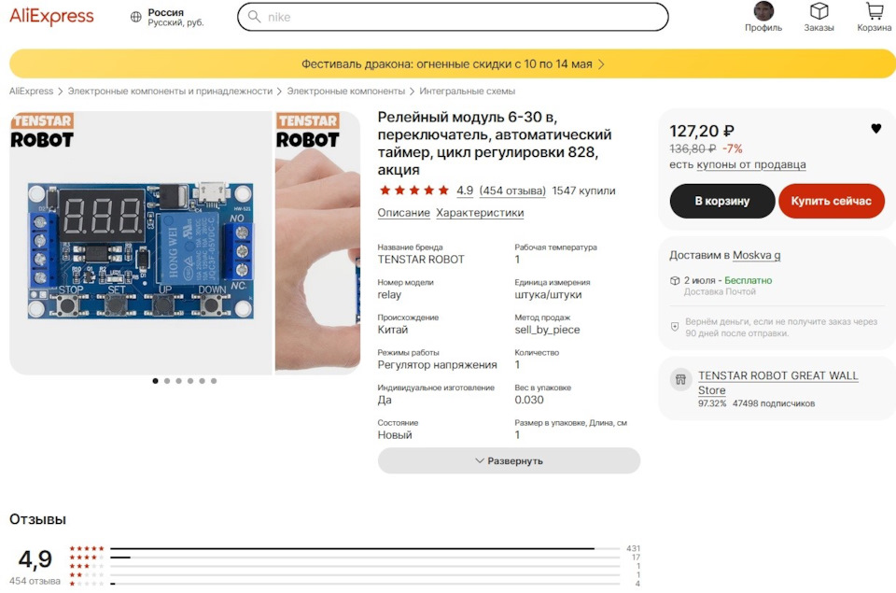The height and width of the screenshot is (593, 896).
Task: Open the dragon festival banner arrow
Action: [601, 64]
